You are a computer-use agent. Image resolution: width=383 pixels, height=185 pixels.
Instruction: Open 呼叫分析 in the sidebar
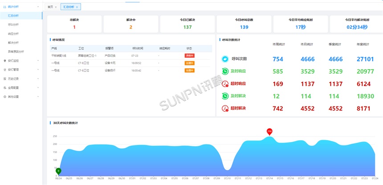pyautogui.click(x=13, y=24)
